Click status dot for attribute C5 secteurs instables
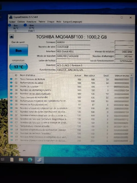 [x=12, y=133]
